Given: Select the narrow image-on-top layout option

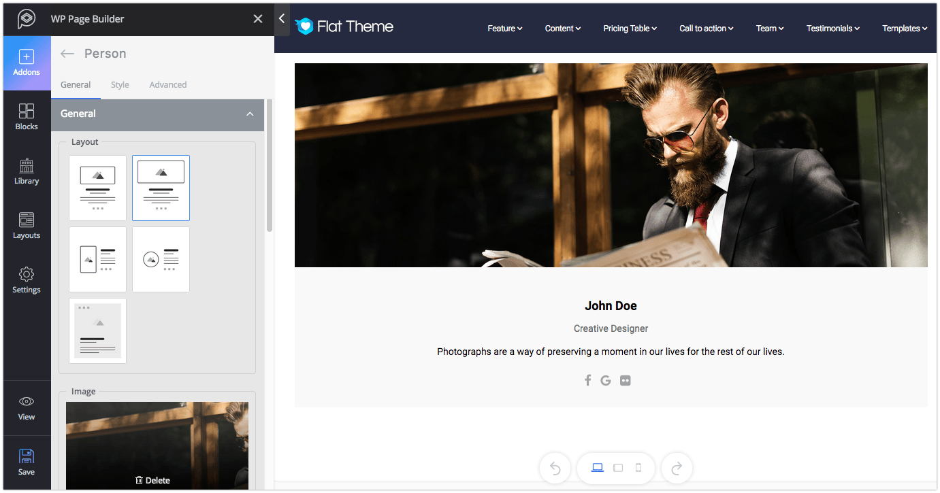Looking at the screenshot, I should coord(97,188).
